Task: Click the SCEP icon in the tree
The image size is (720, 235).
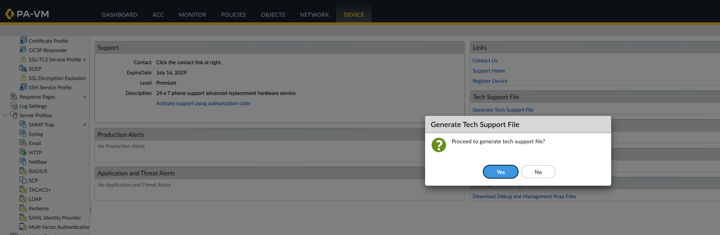Action: coord(23,69)
